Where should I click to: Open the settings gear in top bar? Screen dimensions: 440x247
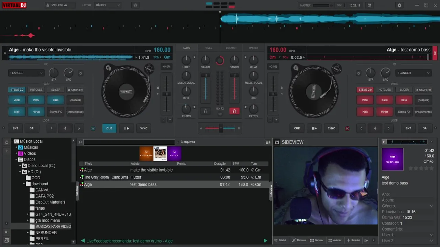[x=399, y=5]
